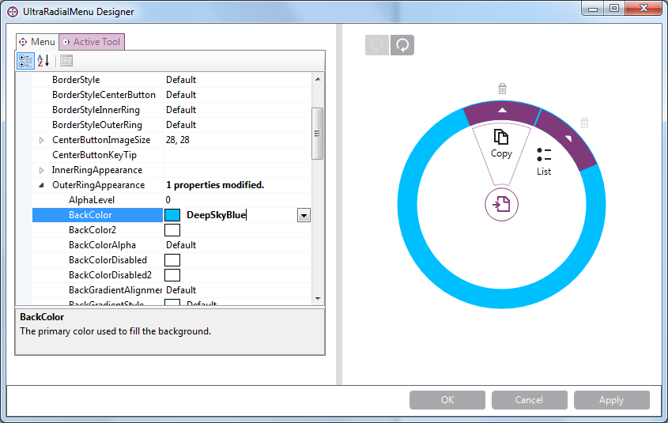The height and width of the screenshot is (423, 668).
Task: Click the BackColor2 color swatch
Action: click(172, 230)
